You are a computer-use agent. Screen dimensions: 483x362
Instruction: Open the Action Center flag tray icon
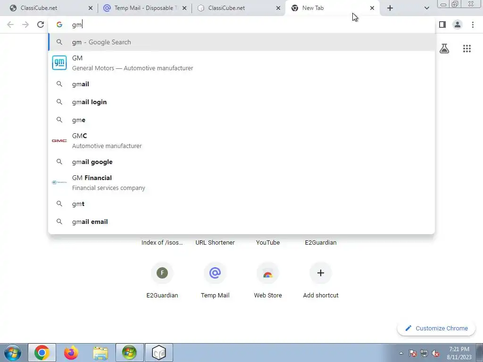pyautogui.click(x=413, y=353)
